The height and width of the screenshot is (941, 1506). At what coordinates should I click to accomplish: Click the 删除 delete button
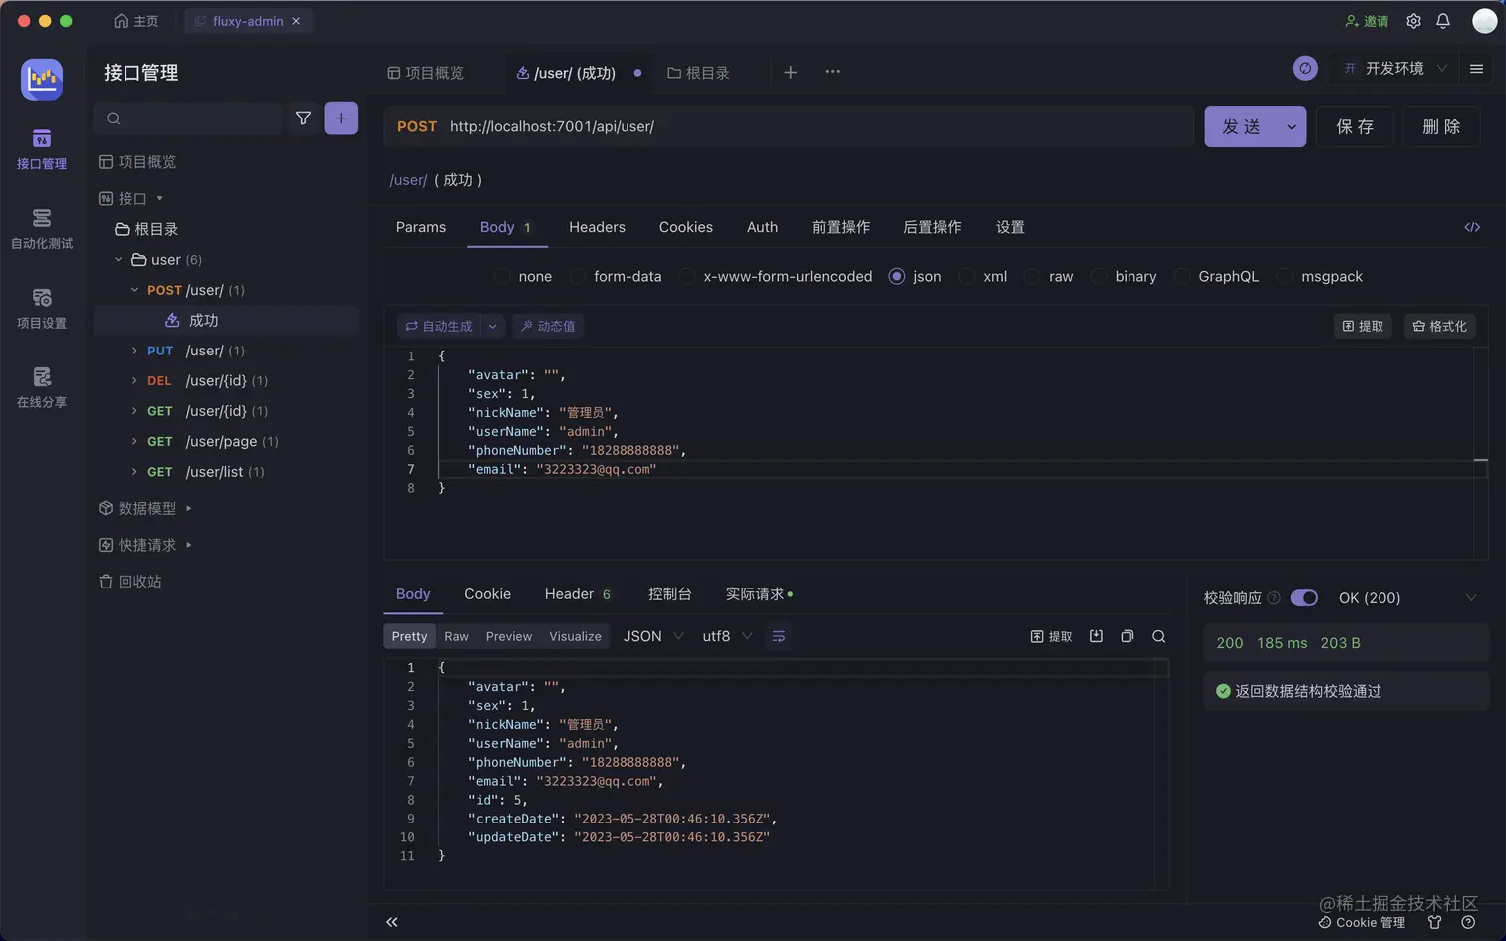click(1441, 126)
